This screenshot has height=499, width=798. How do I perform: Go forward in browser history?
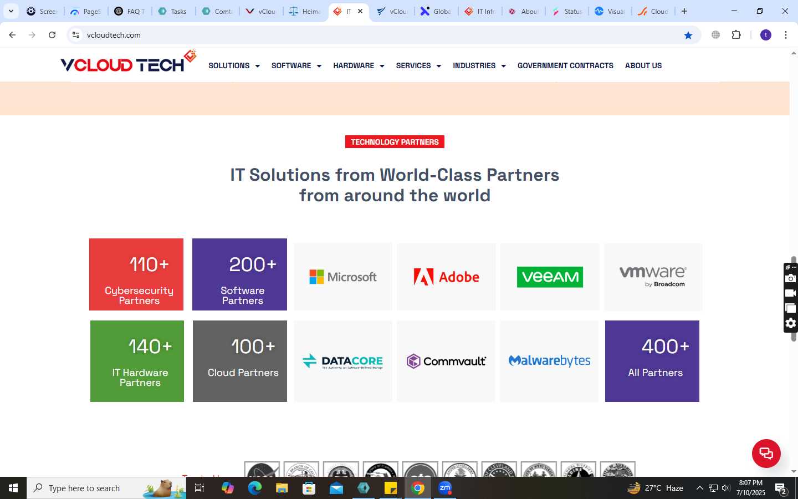pos(32,35)
